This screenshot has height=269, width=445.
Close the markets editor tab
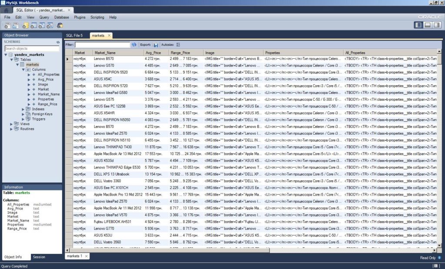(x=109, y=36)
